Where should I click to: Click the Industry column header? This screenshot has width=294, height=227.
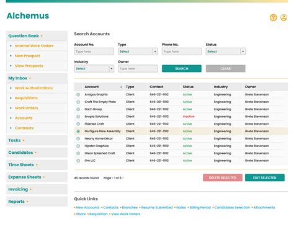pyautogui.click(x=221, y=87)
